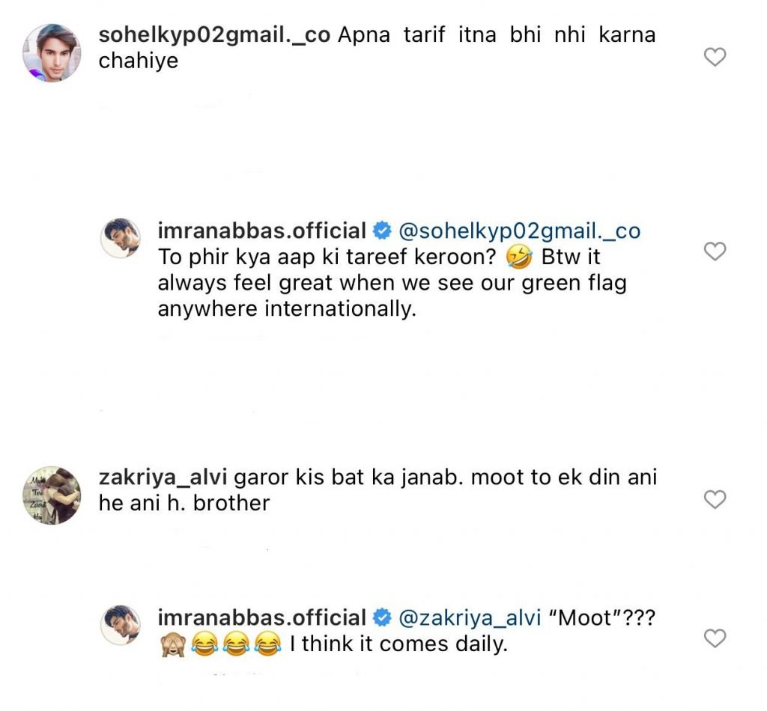Image resolution: width=767 pixels, height=711 pixels.
Task: Click imranabbas.official avatar beside the "Moot" reply
Action: coord(120,625)
